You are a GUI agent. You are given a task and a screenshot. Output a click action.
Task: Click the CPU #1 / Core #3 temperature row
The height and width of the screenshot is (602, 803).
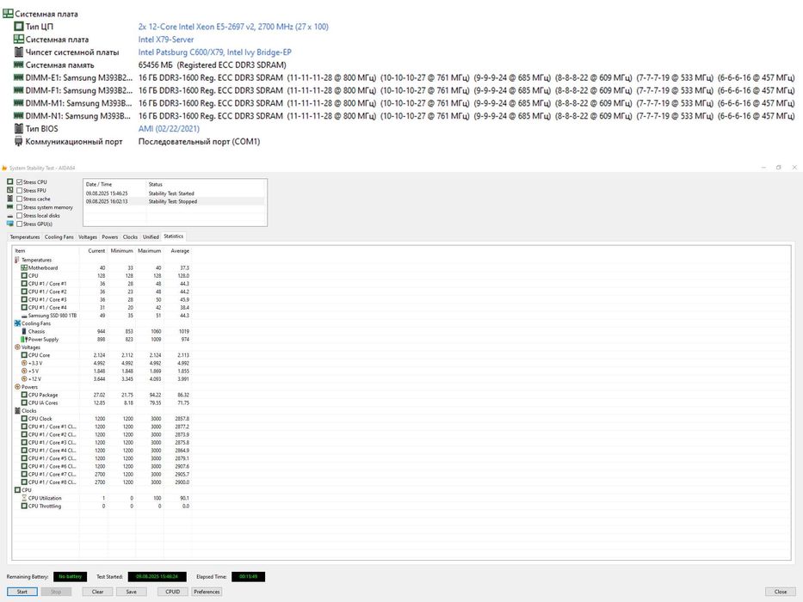pos(102,299)
